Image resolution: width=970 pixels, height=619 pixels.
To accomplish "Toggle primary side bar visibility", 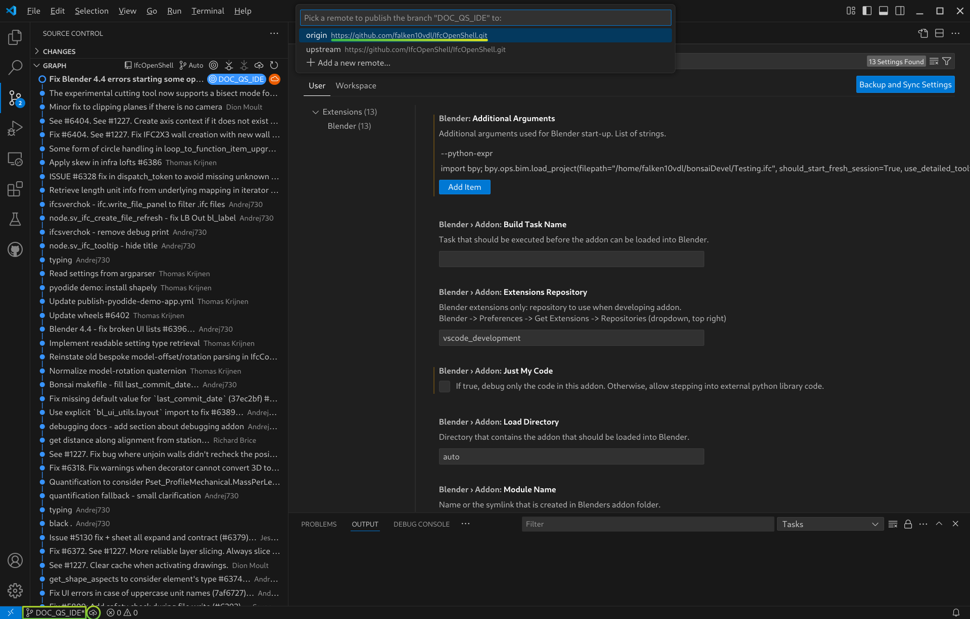I will point(867,11).
